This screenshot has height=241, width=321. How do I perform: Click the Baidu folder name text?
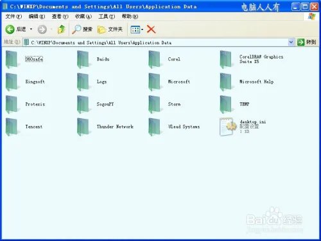pyautogui.click(x=103, y=59)
